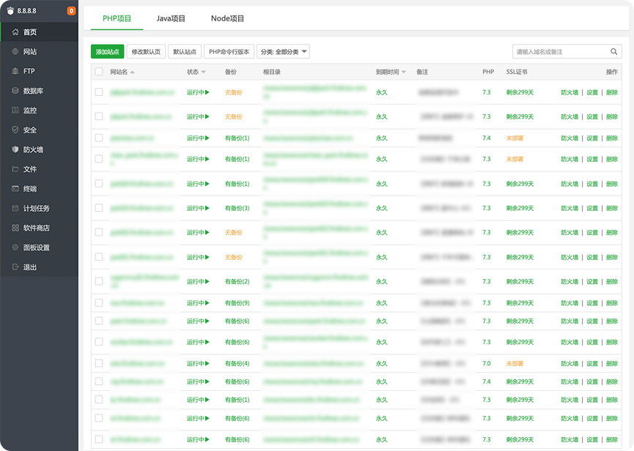Viewport: 634px width, 451px height.
Task: Tick the select-all checkbox in the table header
Action: [x=99, y=72]
